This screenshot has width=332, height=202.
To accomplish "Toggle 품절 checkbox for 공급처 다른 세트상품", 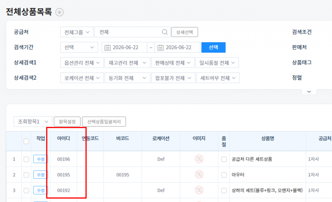I will (224, 159).
